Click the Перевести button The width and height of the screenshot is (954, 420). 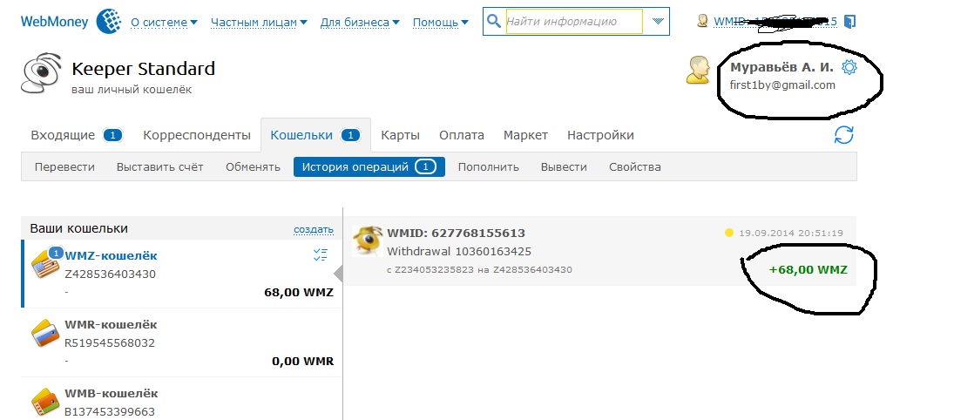click(x=64, y=166)
